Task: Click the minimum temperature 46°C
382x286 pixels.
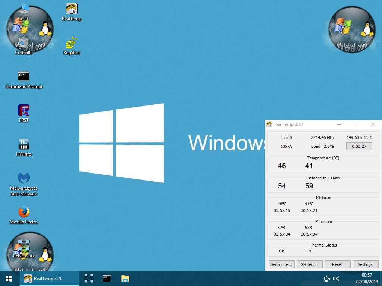Action: pos(282,204)
